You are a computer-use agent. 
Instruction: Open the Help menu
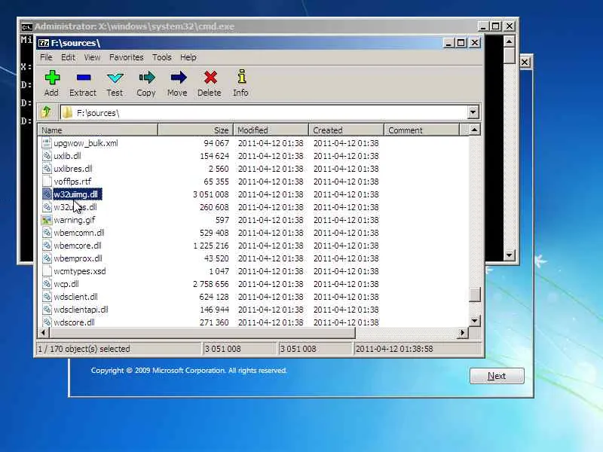[188, 57]
